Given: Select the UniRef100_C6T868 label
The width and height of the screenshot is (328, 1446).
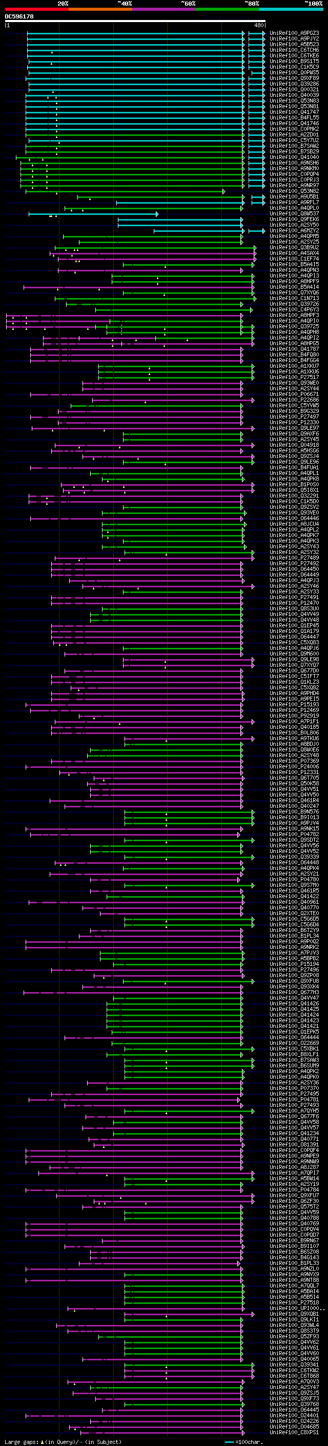Looking at the screenshot, I should 294,1376.
